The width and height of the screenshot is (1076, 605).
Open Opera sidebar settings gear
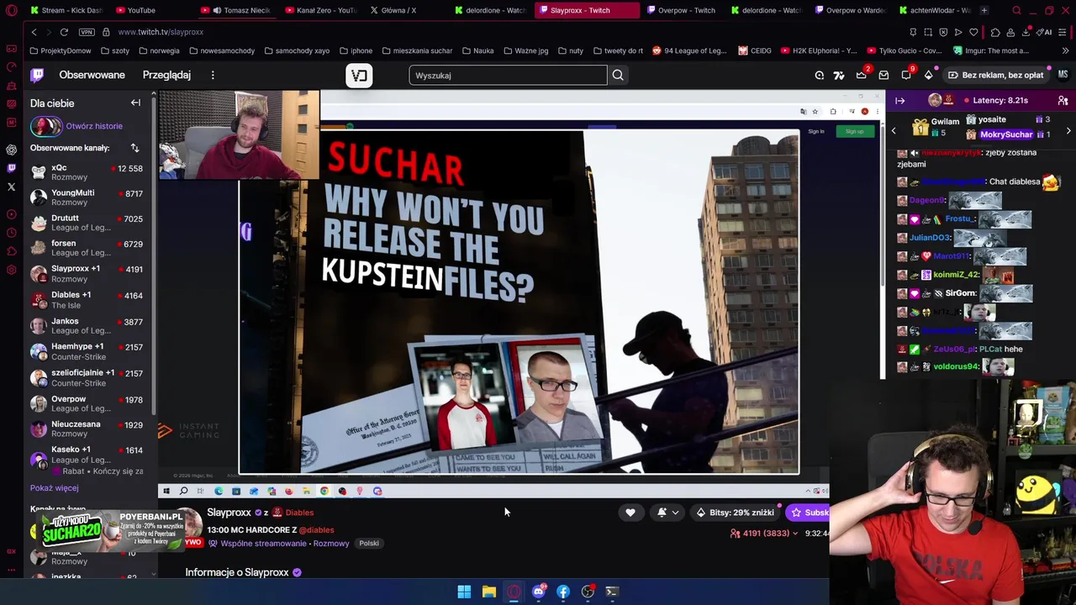click(11, 270)
